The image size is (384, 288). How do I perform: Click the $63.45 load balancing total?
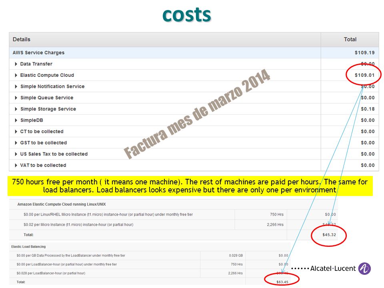(282, 282)
